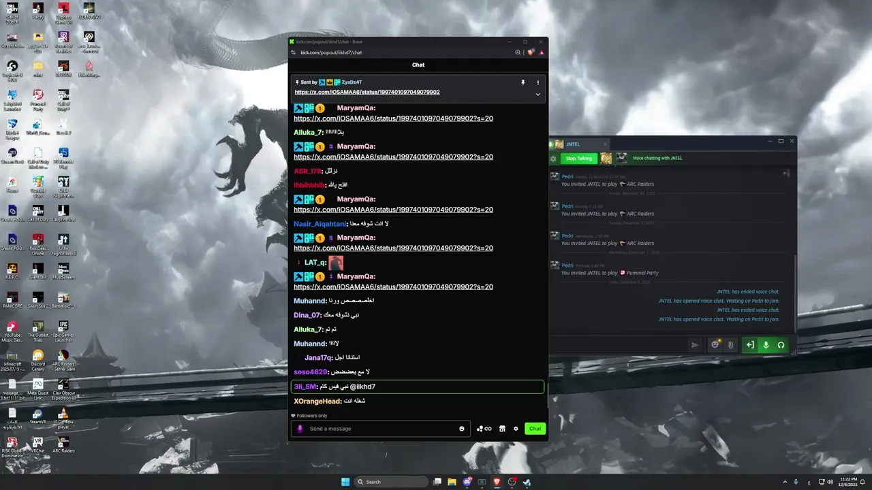Image resolution: width=872 pixels, height=490 pixels.
Task: Toggle headphones output in Steam voice chat
Action: click(781, 345)
